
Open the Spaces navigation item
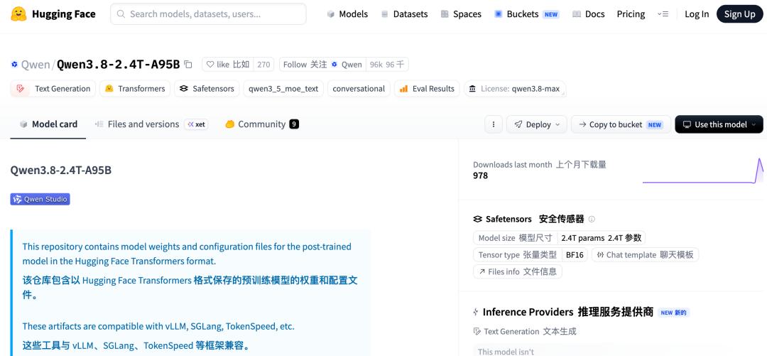click(461, 14)
